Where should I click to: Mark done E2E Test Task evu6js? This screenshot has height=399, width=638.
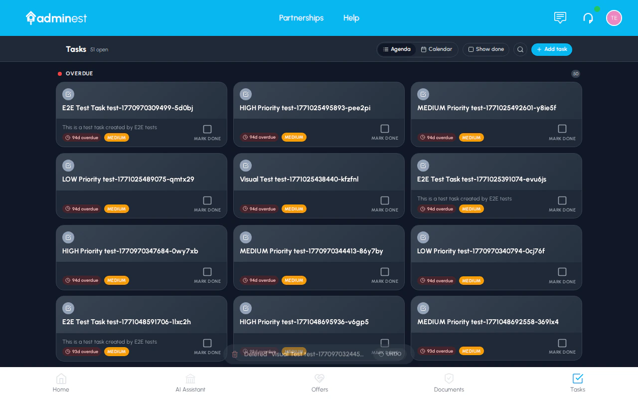click(x=562, y=200)
